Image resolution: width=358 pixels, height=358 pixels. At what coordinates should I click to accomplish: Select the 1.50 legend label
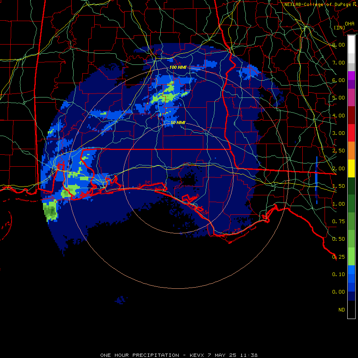[x=339, y=186]
